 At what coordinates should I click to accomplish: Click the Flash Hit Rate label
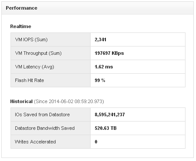click(29, 80)
